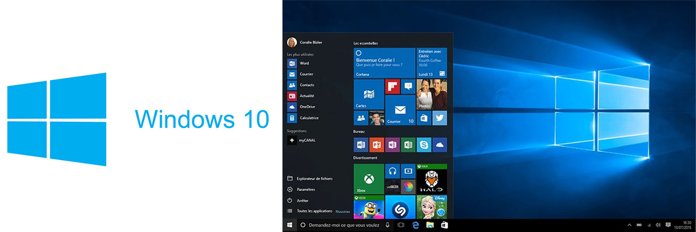Click the 'Divertissement' group heading

pos(365,158)
